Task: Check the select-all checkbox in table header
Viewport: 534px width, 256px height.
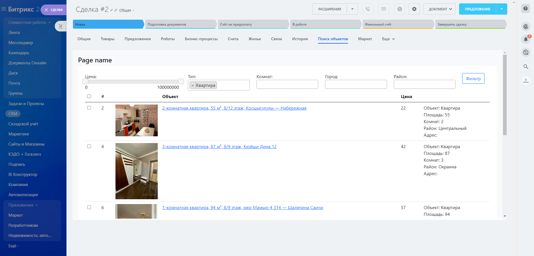Action: 89,96
